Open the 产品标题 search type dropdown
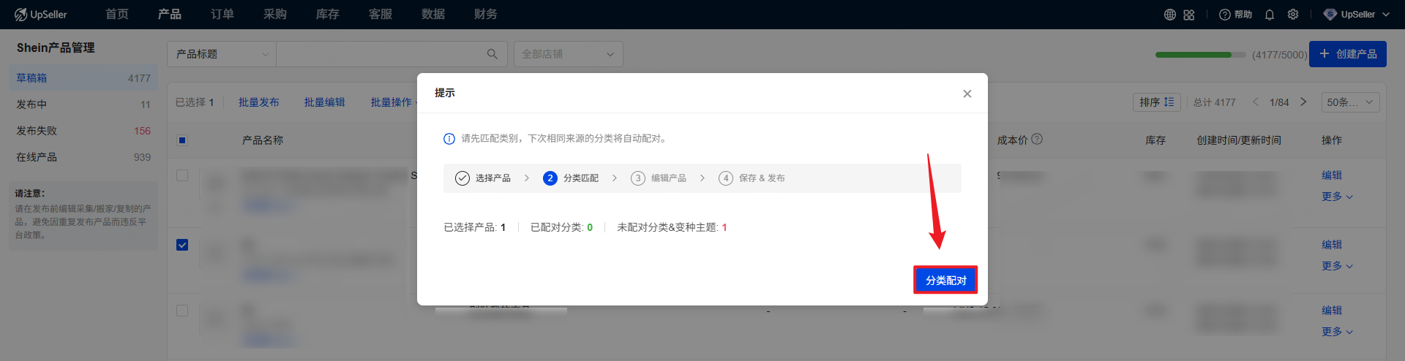 pos(222,54)
